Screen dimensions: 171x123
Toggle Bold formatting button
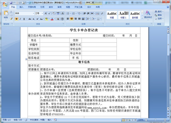click(x=17, y=19)
